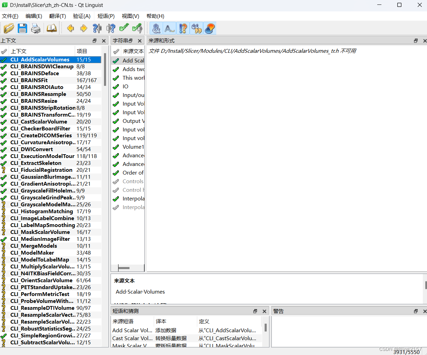Select CLI_OrientScalarVolume context row
The width and height of the screenshot is (427, 355).
51,280
